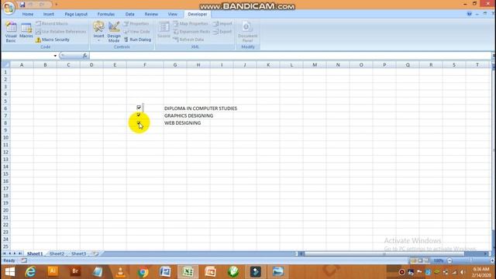The image size is (496, 279).
Task: Click the horizontal scrollbar
Action: click(x=384, y=253)
